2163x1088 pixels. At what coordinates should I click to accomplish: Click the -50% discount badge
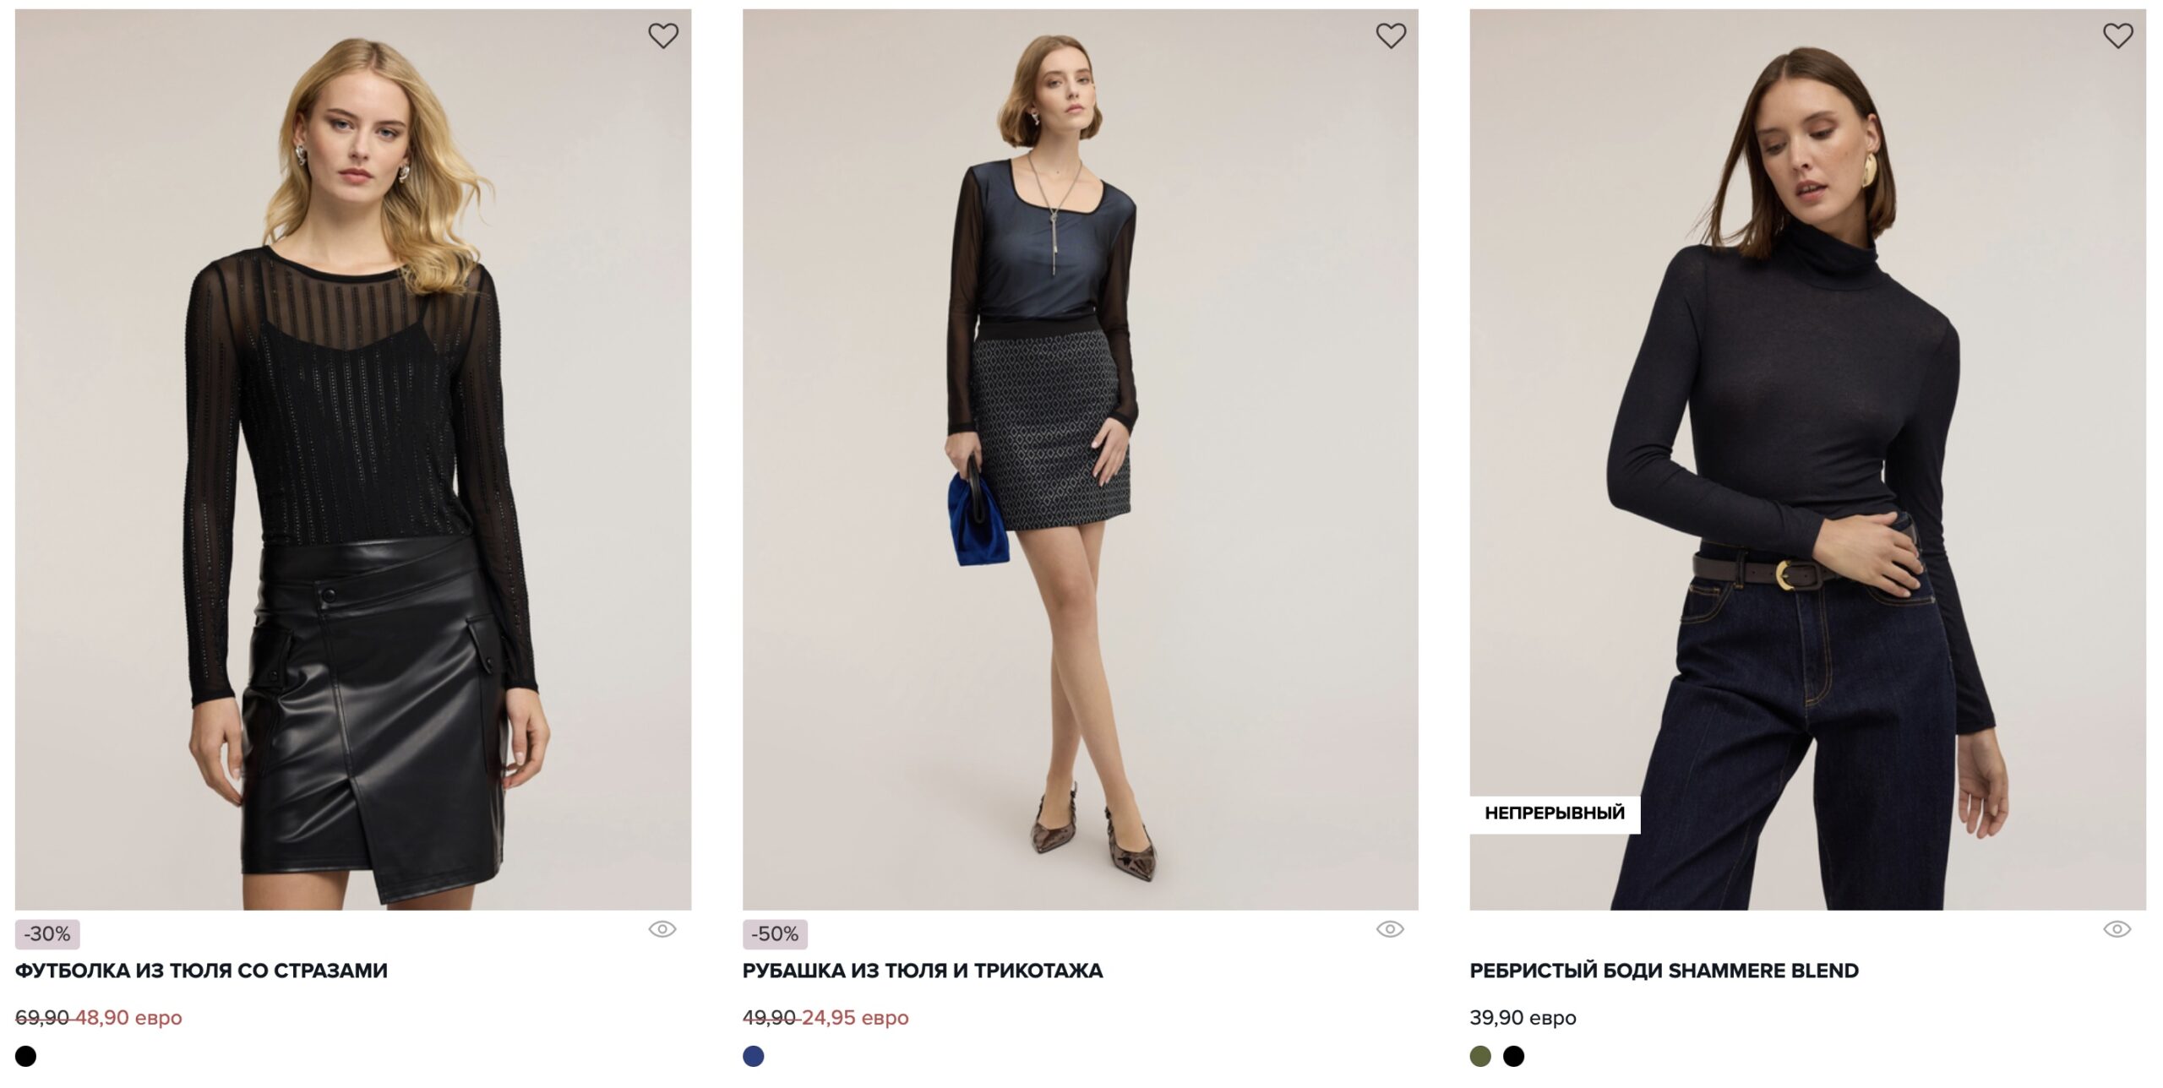pos(775,934)
